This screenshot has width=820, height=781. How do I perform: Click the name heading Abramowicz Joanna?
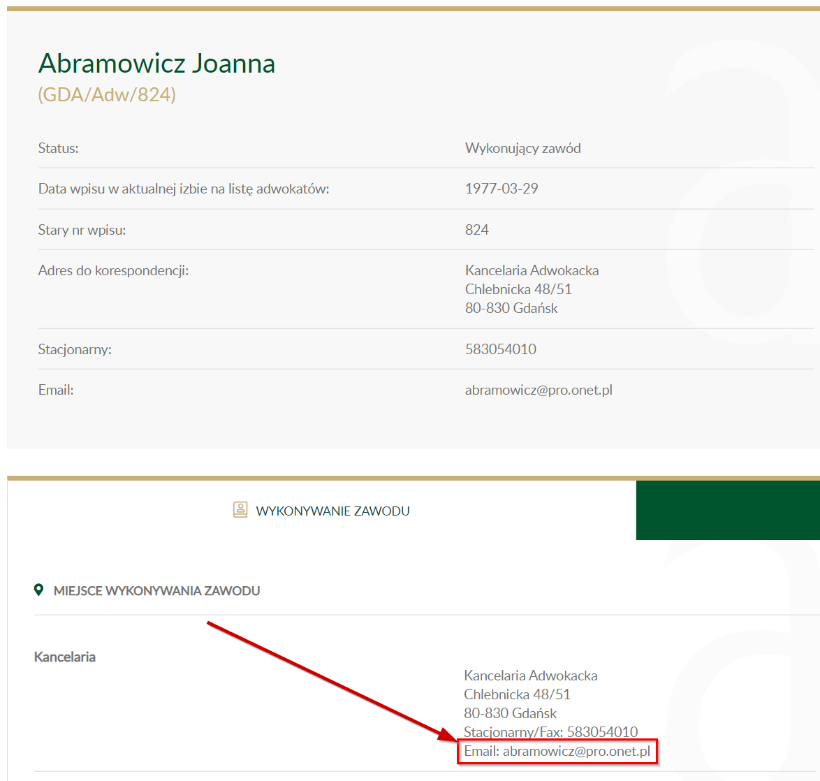point(157,64)
